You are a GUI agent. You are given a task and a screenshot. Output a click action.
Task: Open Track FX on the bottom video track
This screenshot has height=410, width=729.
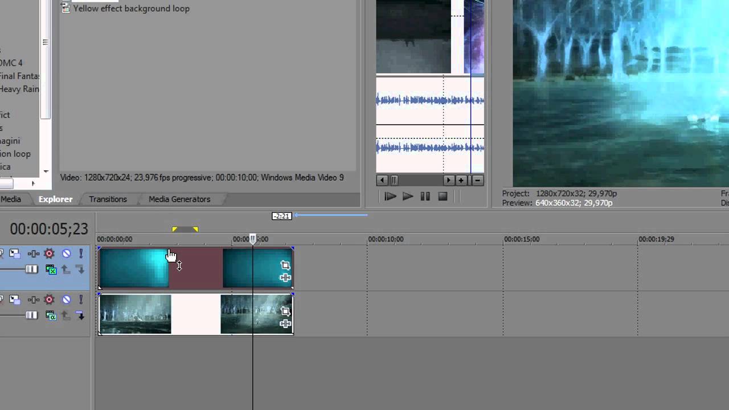pos(34,300)
